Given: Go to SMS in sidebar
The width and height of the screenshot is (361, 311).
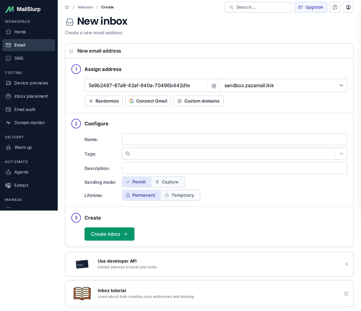Looking at the screenshot, I should click(x=29, y=58).
